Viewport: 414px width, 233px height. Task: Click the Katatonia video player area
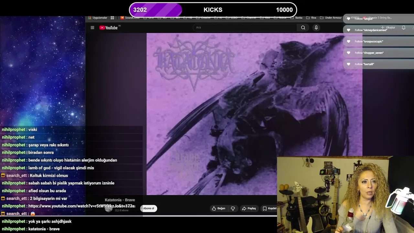[x=254, y=114]
